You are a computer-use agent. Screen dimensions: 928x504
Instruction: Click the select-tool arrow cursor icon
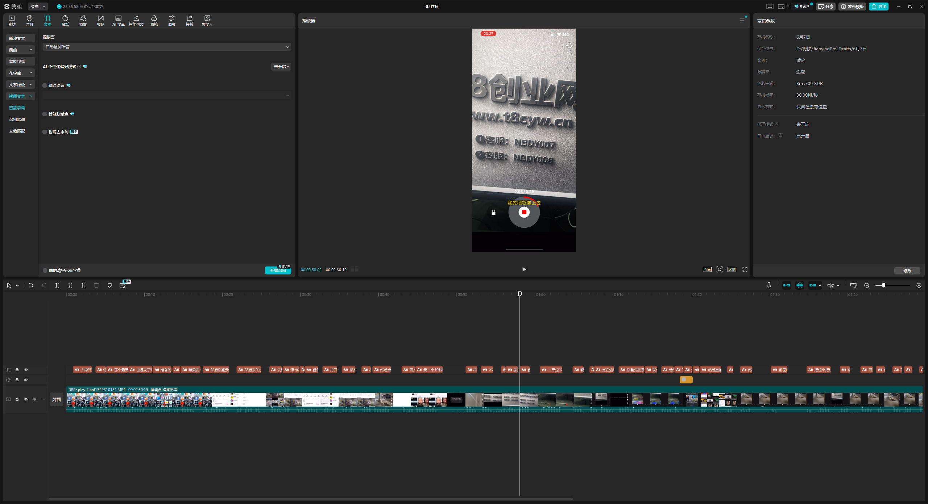click(9, 285)
